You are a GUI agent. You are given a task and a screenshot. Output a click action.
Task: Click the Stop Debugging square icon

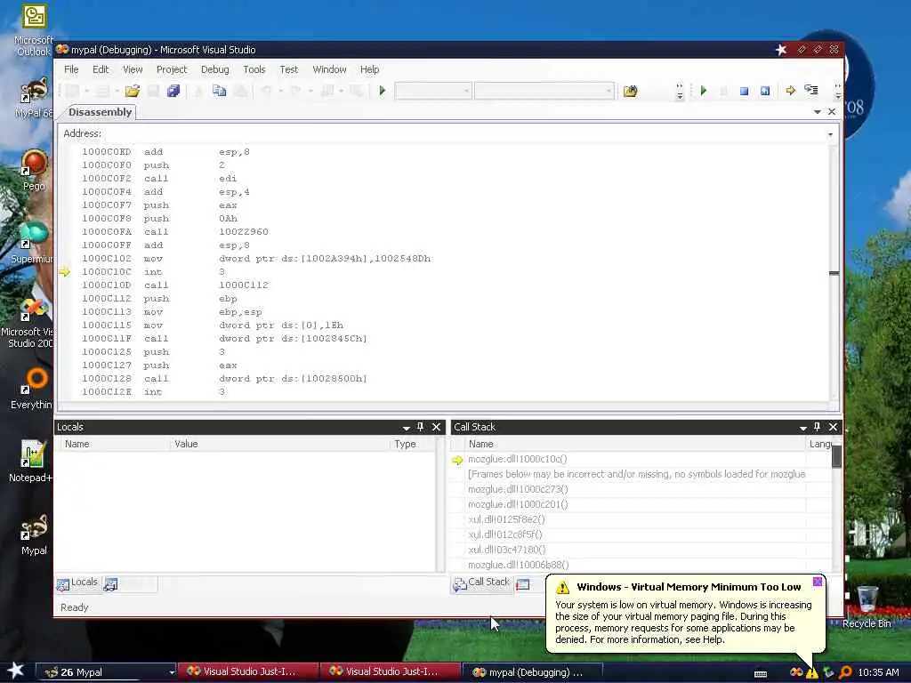pyautogui.click(x=744, y=92)
